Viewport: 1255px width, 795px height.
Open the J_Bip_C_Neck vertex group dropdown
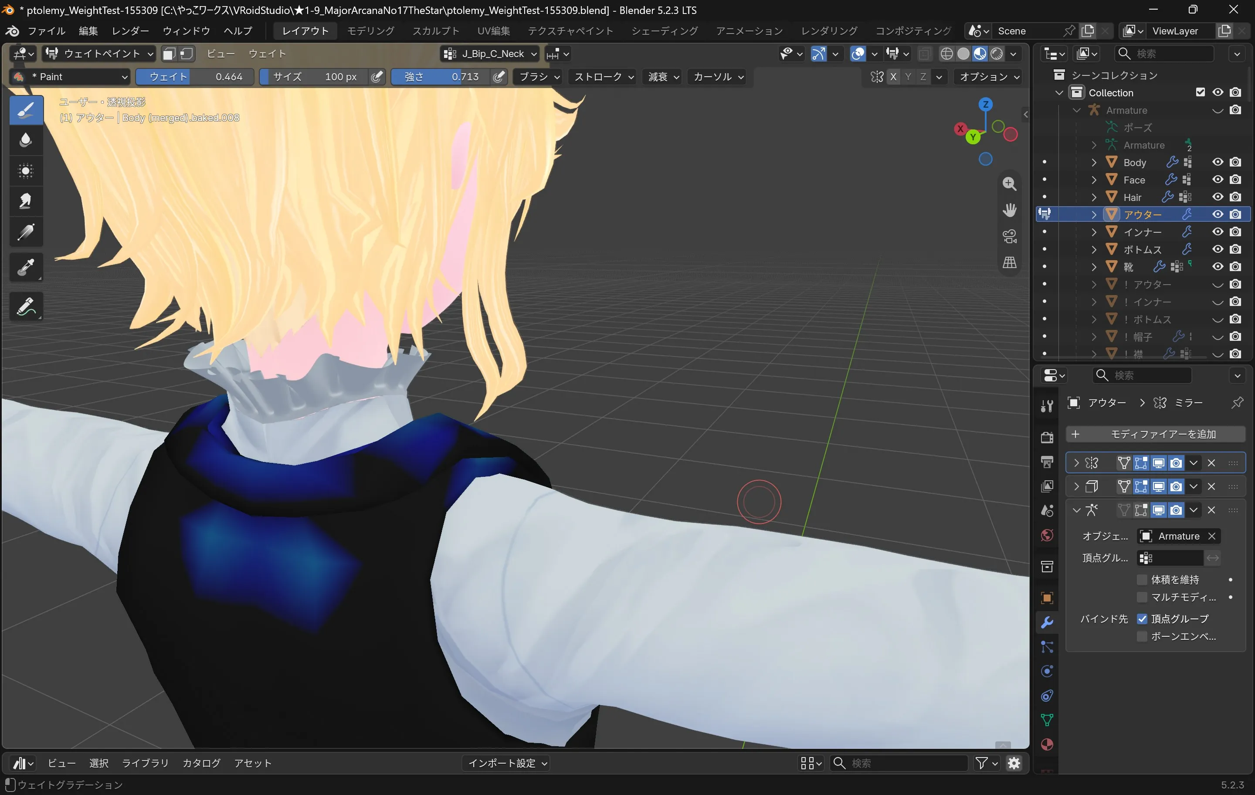click(490, 54)
